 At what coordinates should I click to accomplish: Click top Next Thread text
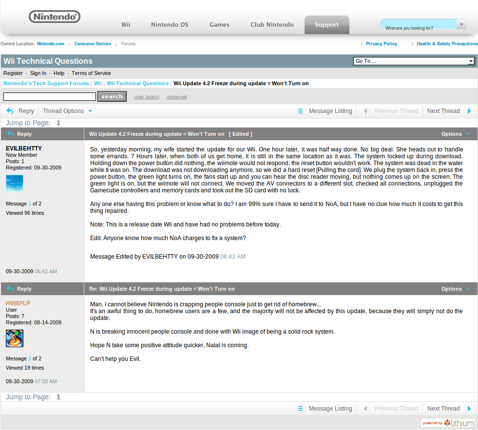[x=443, y=111]
